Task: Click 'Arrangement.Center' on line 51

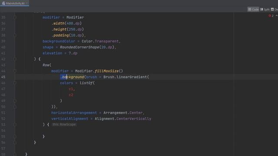Action: click(123, 113)
